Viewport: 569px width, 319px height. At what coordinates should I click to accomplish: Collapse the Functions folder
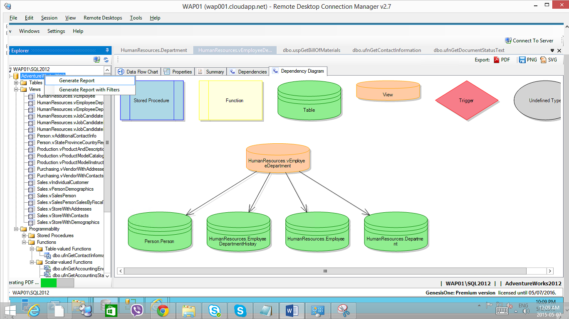click(x=25, y=242)
